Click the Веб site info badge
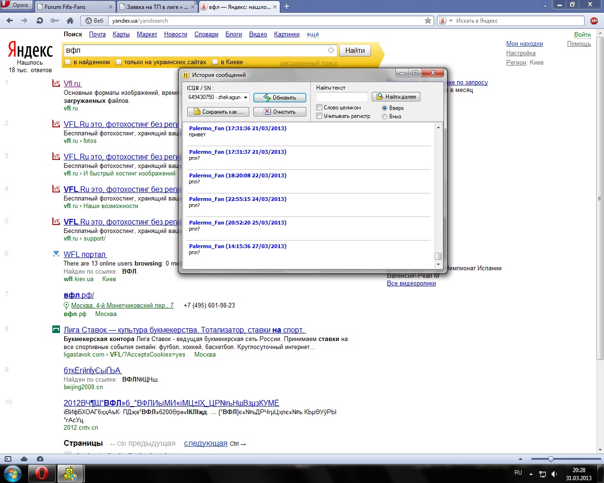Screen dimensions: 604x483 (94, 21)
